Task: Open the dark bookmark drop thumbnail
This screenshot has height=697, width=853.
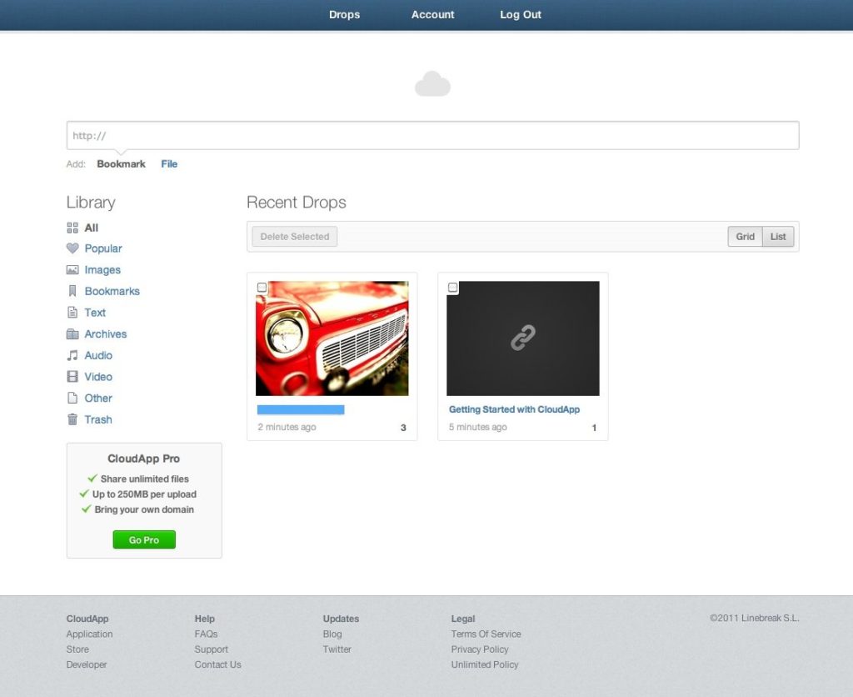Action: pos(523,338)
